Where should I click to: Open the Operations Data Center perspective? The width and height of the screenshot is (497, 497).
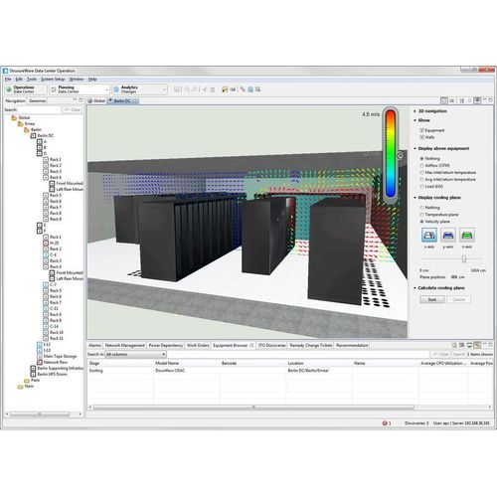(x=25, y=89)
